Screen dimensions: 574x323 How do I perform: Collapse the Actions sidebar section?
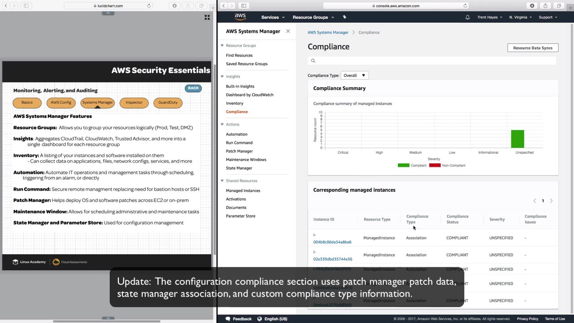point(222,124)
